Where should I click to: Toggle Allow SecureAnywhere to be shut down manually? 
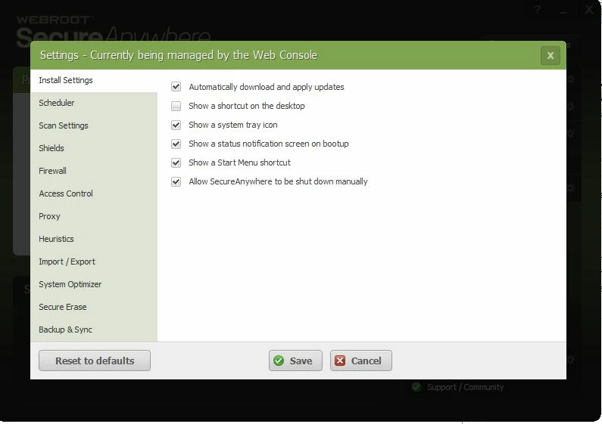click(176, 181)
